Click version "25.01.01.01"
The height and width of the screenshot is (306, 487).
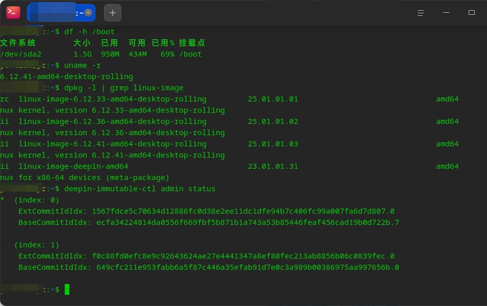click(x=273, y=99)
